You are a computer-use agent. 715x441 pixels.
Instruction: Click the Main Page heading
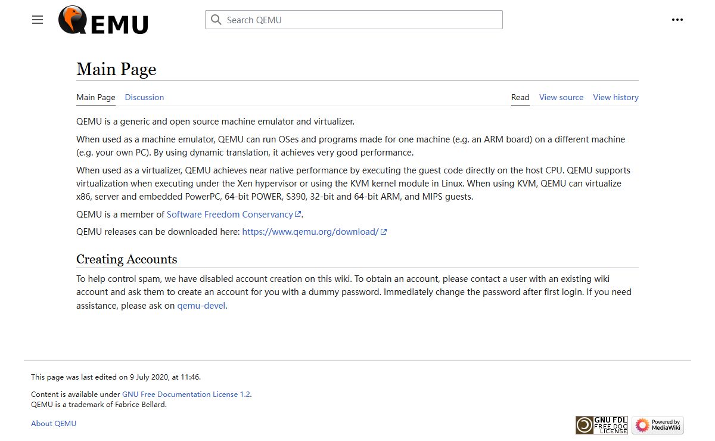click(116, 69)
